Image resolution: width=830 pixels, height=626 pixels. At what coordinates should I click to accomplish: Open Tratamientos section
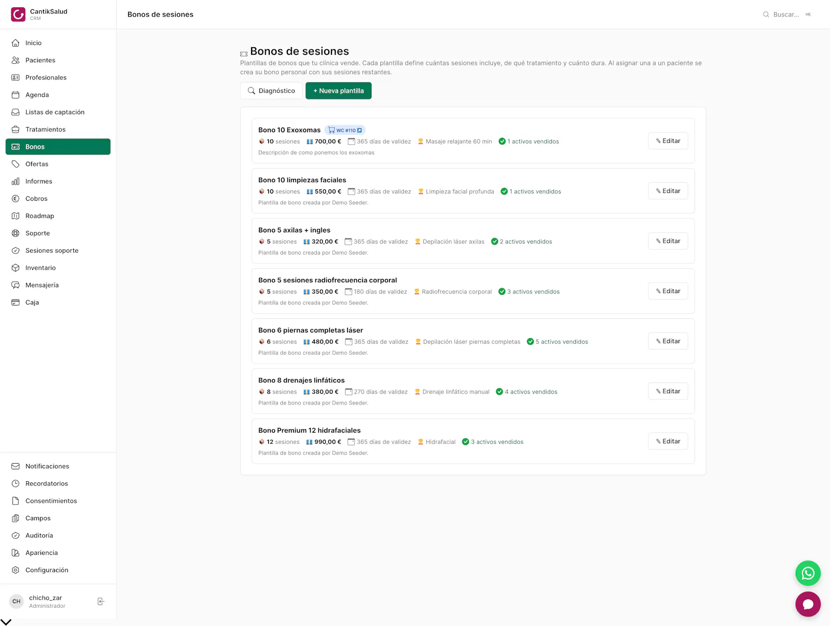coord(58,130)
